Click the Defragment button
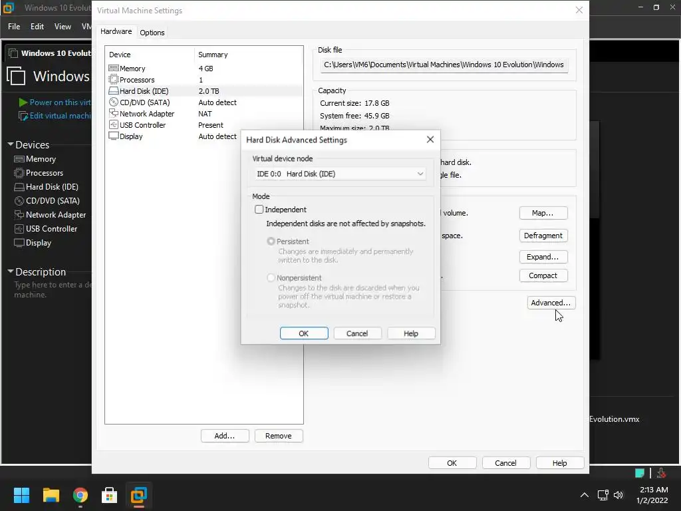This screenshot has height=511, width=681. (x=543, y=236)
